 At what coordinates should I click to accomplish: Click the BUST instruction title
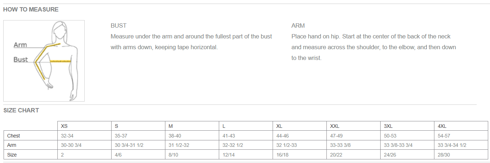[118, 26]
